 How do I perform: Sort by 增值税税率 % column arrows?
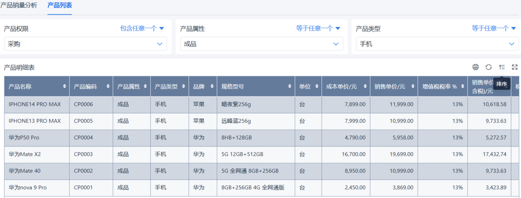click(463, 86)
